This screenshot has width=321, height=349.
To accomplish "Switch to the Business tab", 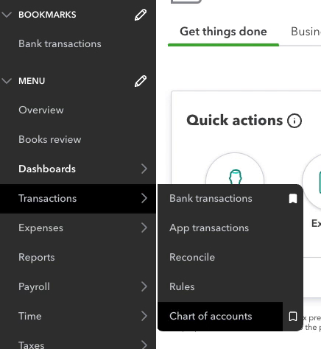I will [306, 32].
